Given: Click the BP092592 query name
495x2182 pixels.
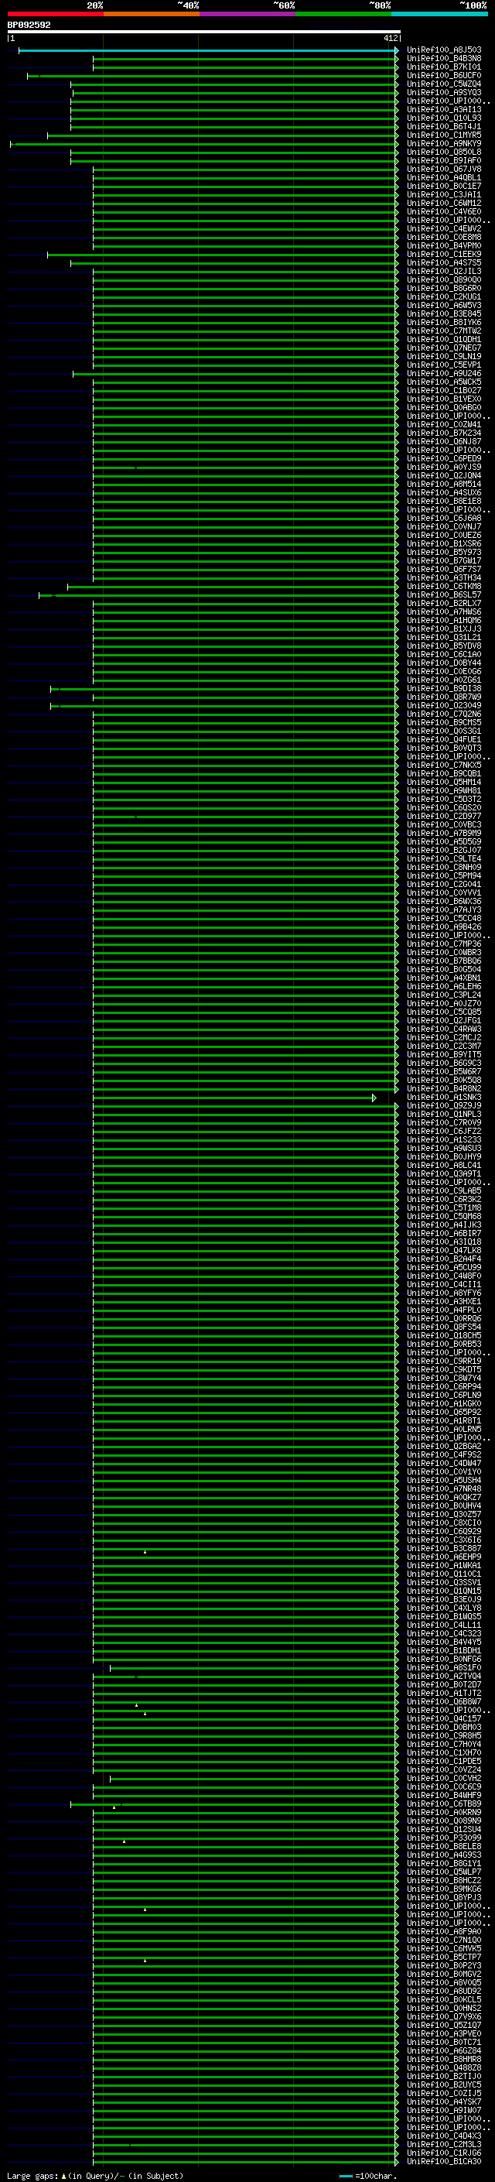Looking at the screenshot, I should 29,26.
